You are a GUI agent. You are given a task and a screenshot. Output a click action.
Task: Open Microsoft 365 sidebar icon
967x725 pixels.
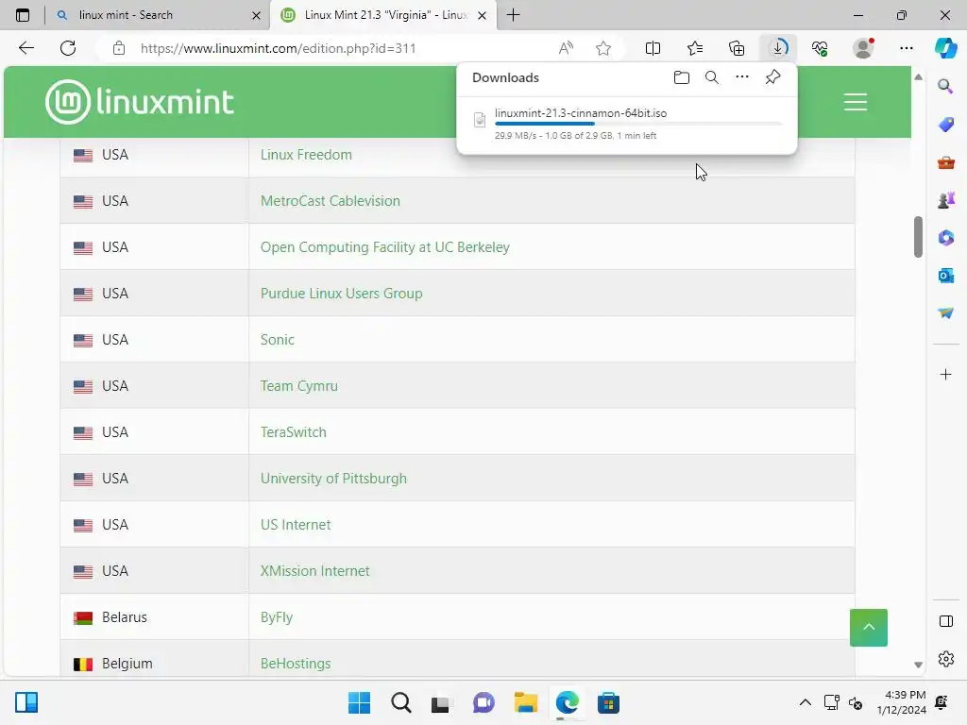pos(945,237)
